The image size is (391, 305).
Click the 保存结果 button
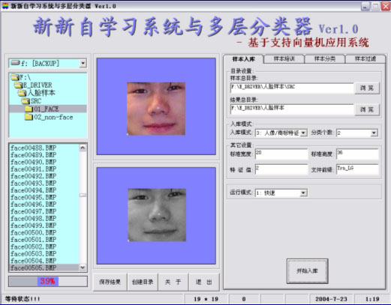tap(110, 282)
